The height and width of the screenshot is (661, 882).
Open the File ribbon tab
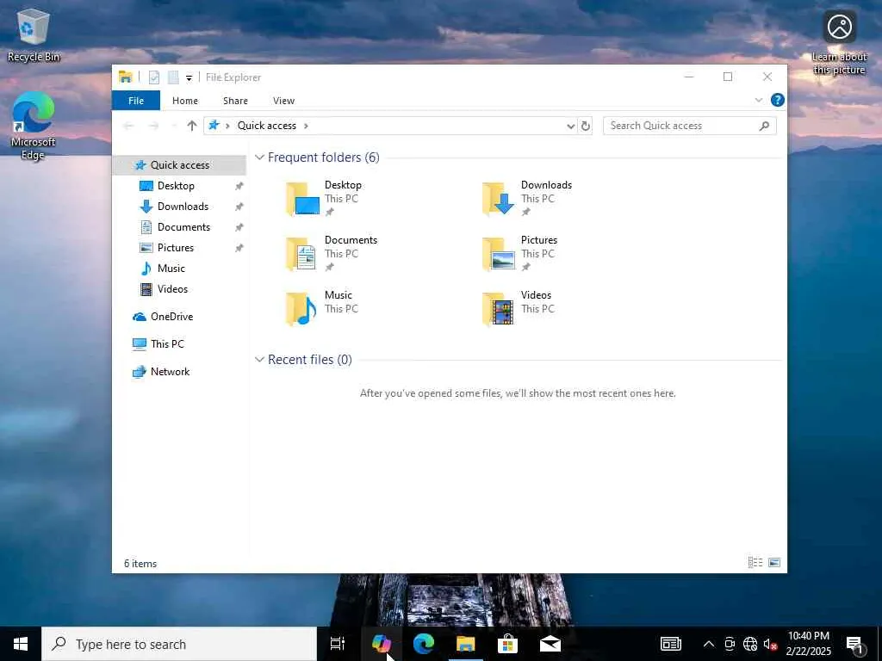tap(136, 101)
